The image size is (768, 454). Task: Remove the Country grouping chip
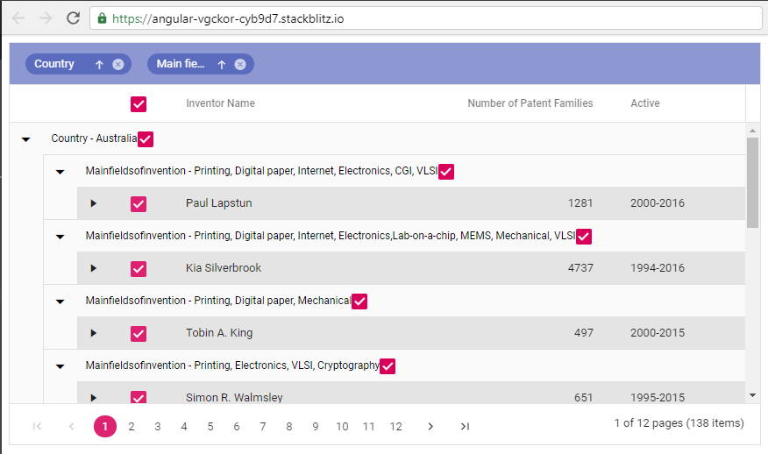coord(117,64)
